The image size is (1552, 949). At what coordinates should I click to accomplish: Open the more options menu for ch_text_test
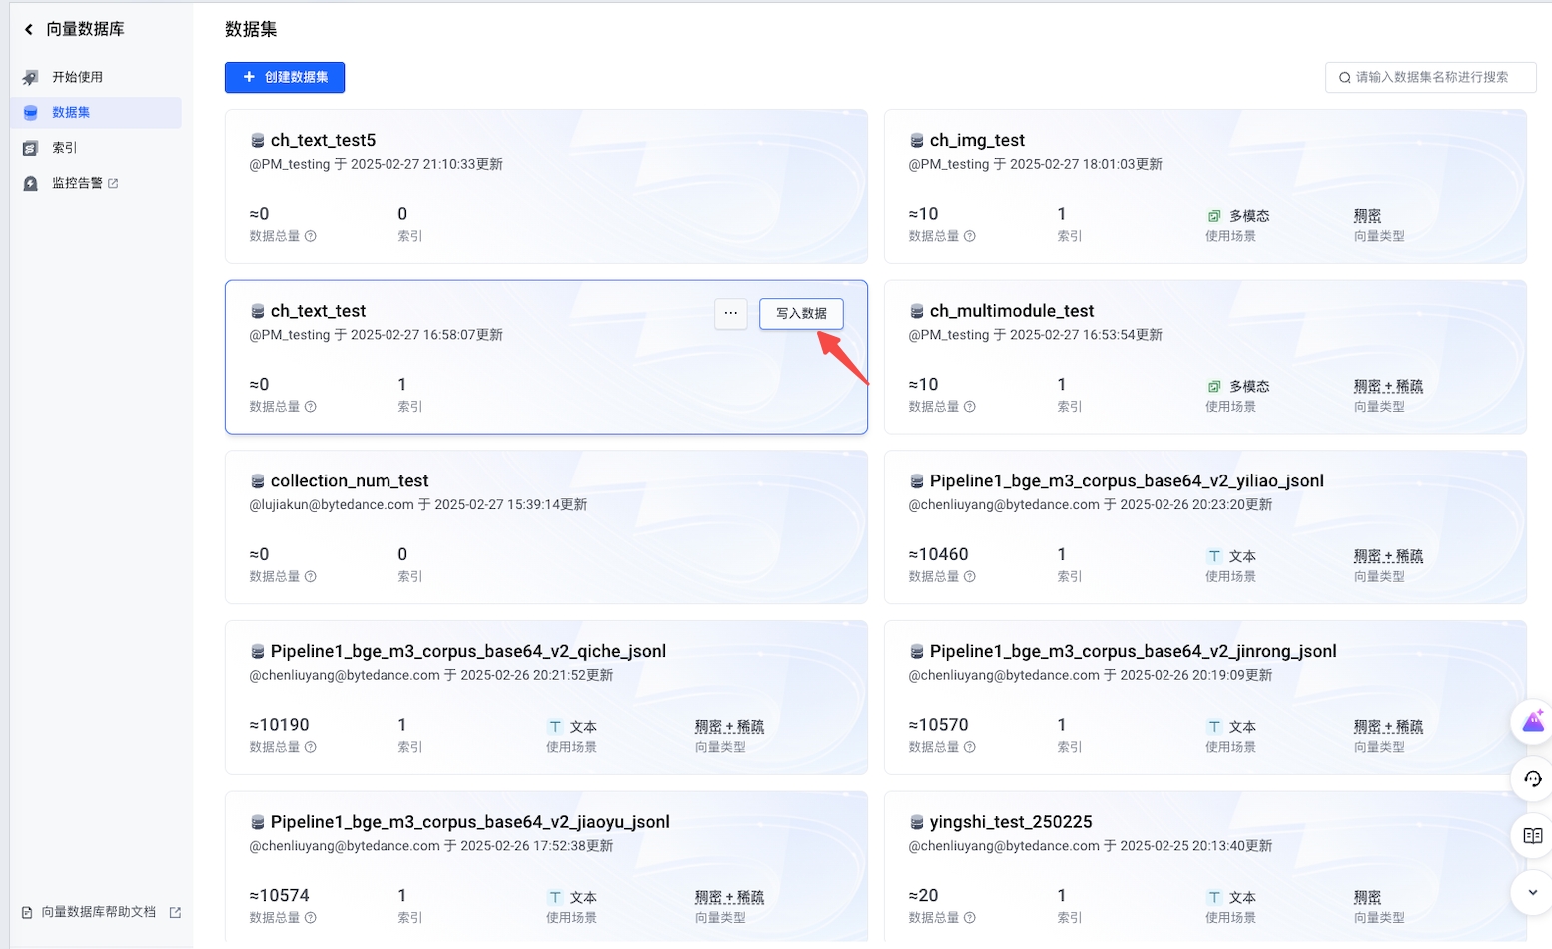coord(731,314)
